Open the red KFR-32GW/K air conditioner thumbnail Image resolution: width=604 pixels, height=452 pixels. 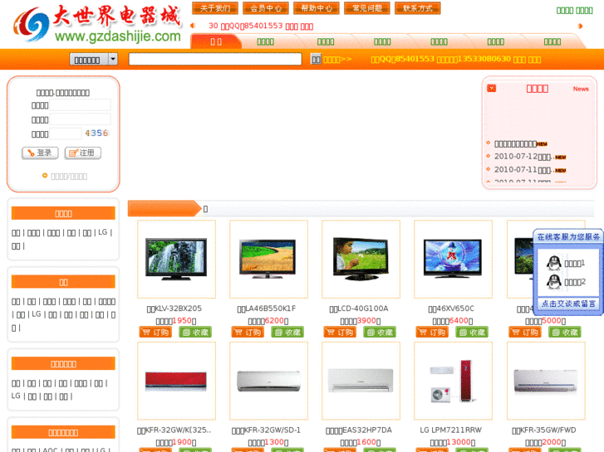[176, 381]
